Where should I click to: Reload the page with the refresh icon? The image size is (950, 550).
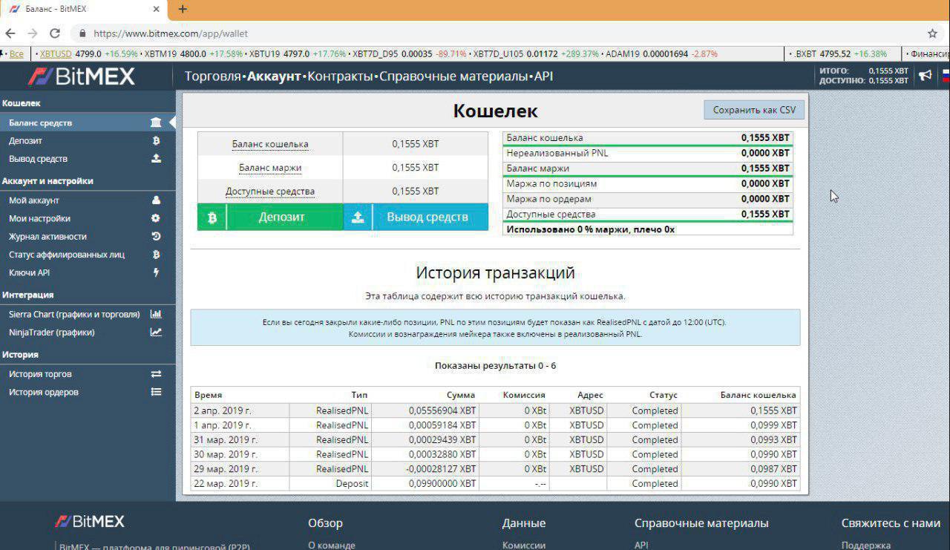[x=54, y=33]
